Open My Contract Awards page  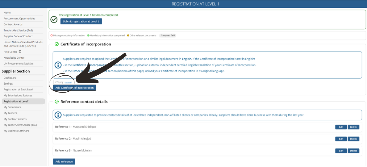point(15,119)
